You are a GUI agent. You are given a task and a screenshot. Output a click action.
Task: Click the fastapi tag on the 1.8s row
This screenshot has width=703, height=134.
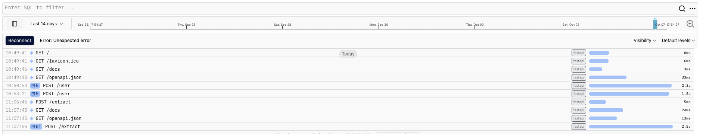click(579, 94)
